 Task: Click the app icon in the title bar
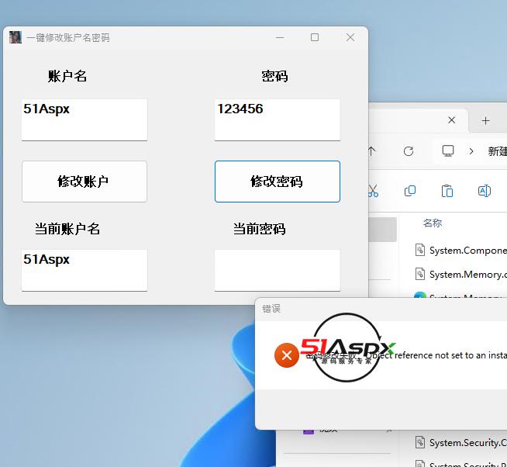click(16, 37)
